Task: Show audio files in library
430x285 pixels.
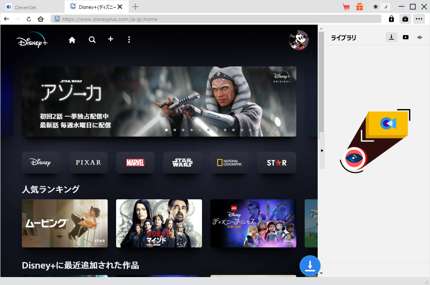Action: click(x=420, y=37)
